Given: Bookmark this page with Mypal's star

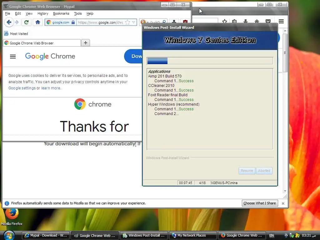Looking at the screenshot, I should 127,22.
